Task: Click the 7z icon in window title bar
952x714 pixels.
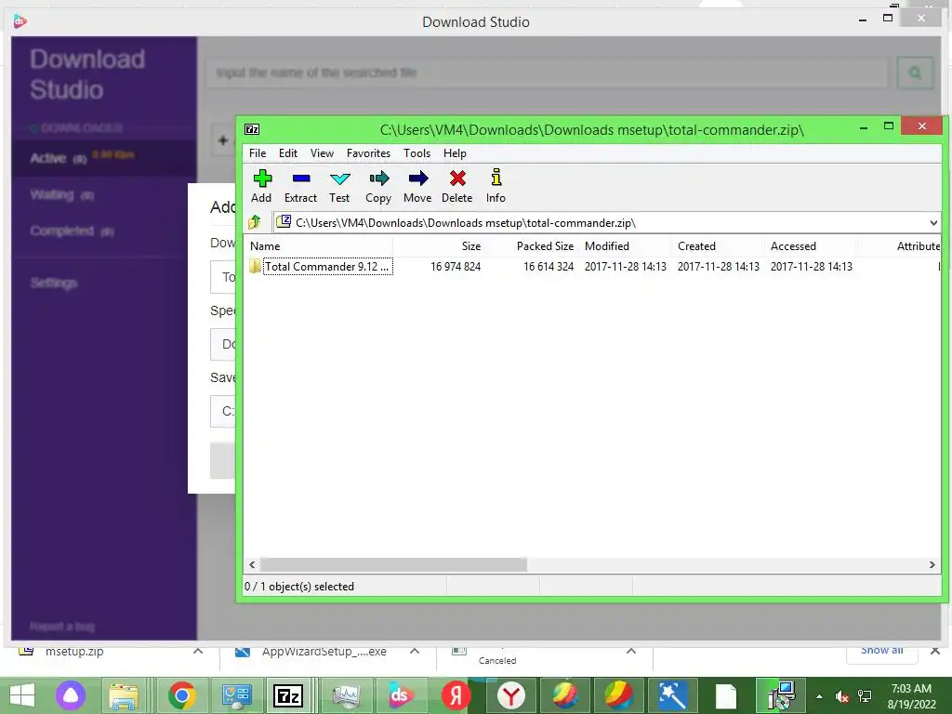Action: coord(252,129)
